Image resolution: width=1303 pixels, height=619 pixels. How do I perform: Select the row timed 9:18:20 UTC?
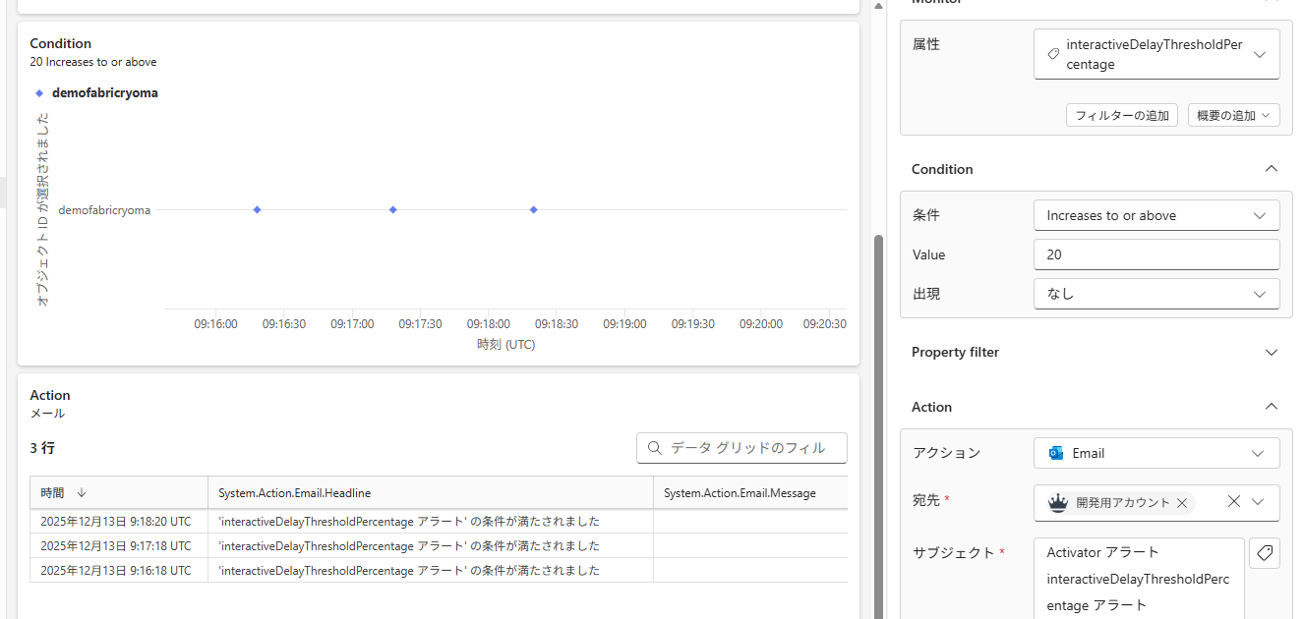point(439,522)
